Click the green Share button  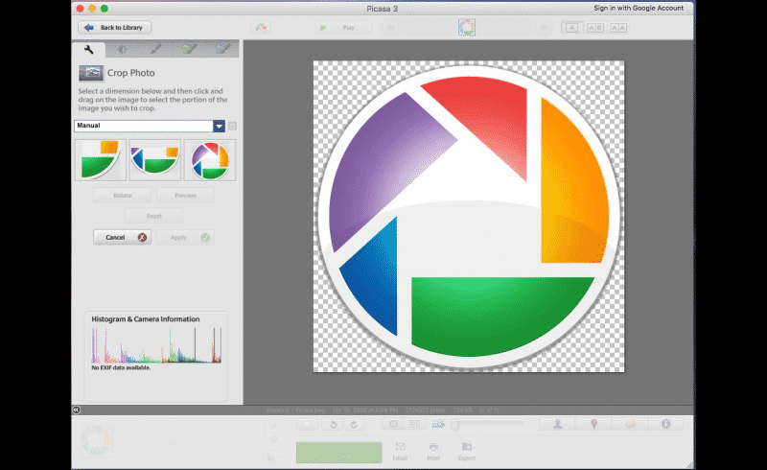(339, 453)
